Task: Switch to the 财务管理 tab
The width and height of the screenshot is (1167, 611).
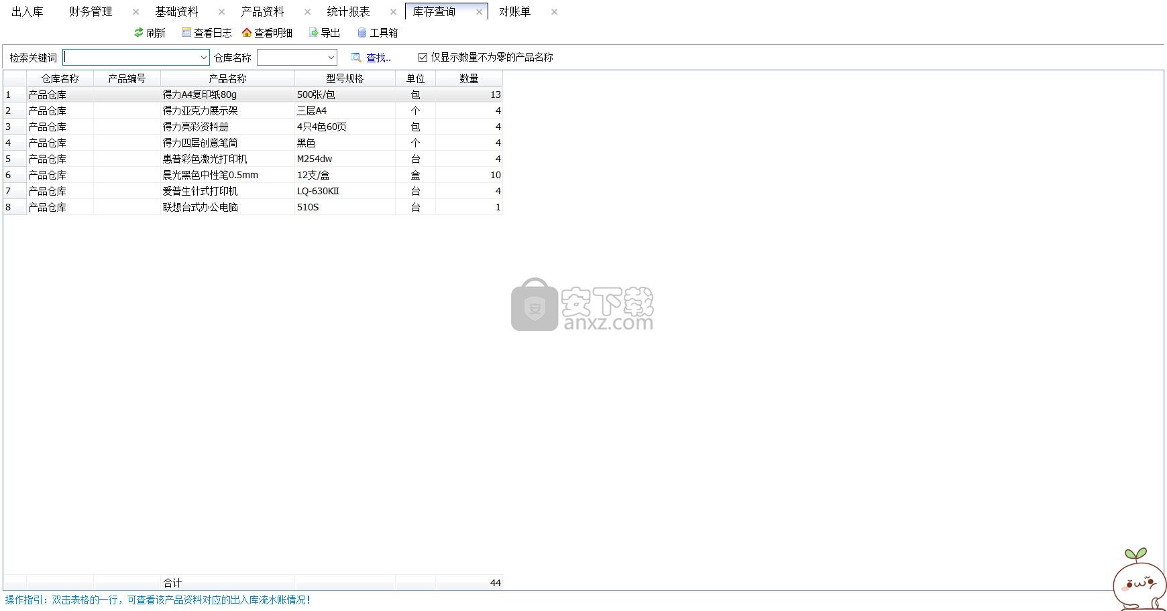Action: pos(91,11)
